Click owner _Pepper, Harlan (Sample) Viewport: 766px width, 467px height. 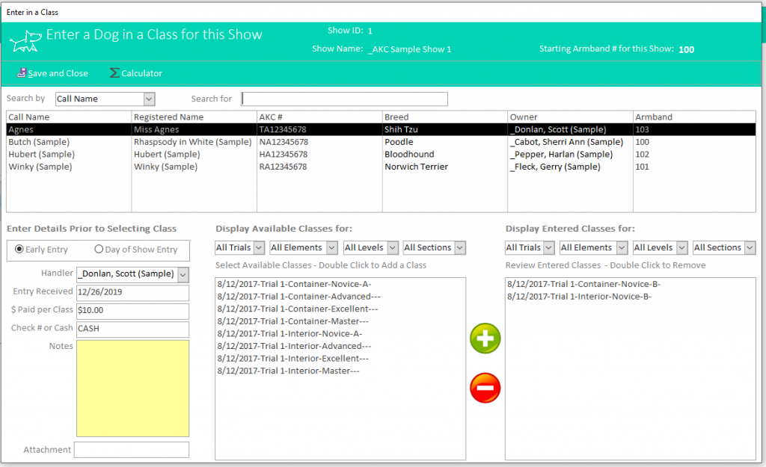click(x=561, y=154)
